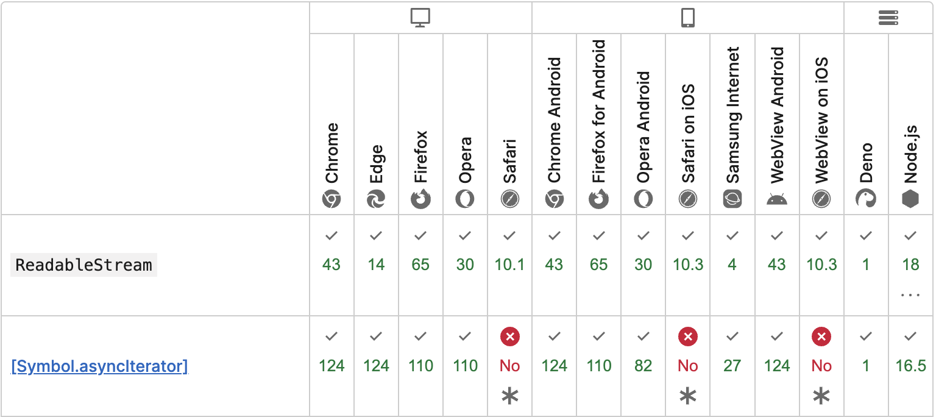This screenshot has width=936, height=417.
Task: Click the ReadableStream feature label
Action: [x=83, y=265]
